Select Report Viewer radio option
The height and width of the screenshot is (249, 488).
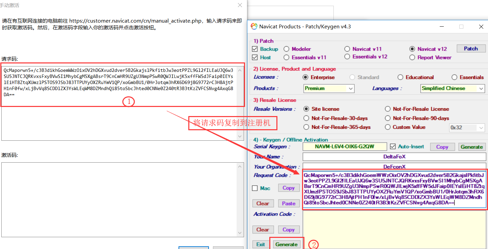412,57
